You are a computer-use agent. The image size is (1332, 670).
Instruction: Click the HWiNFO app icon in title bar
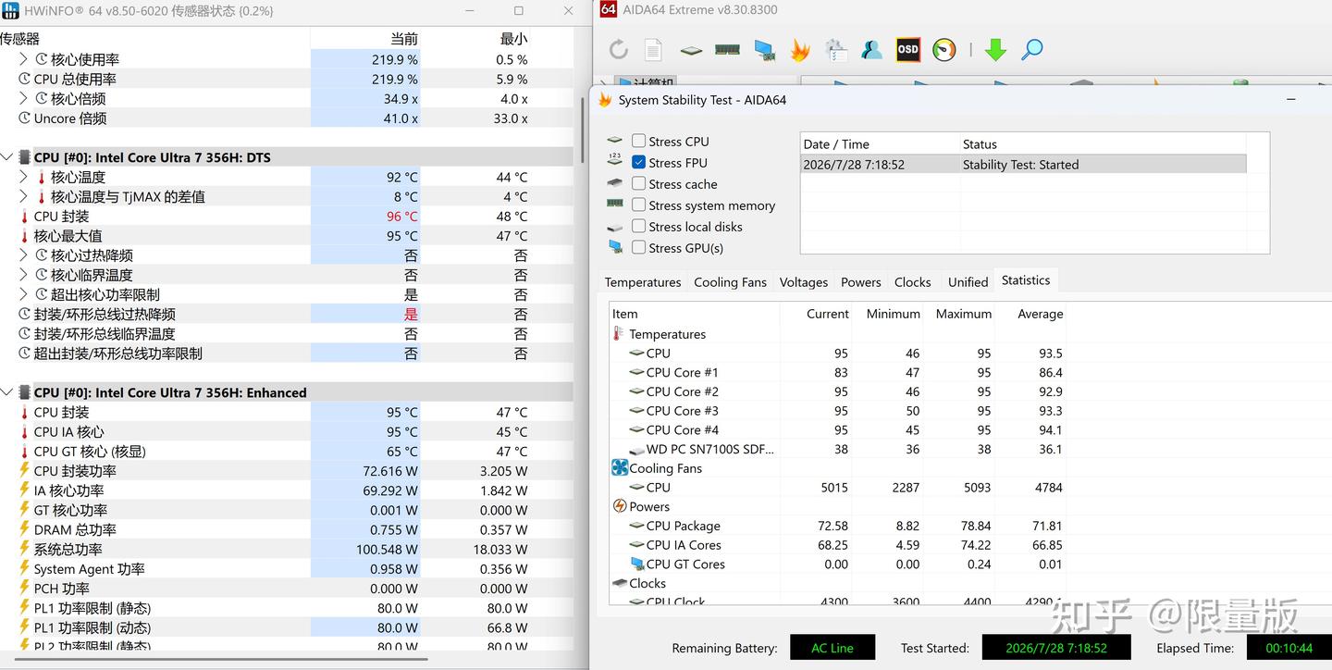tap(9, 10)
